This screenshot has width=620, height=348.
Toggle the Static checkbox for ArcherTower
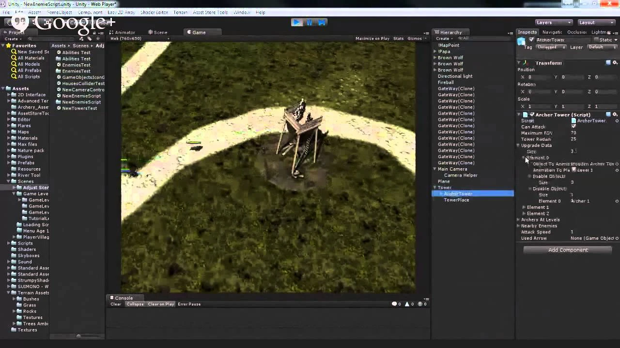click(596, 40)
